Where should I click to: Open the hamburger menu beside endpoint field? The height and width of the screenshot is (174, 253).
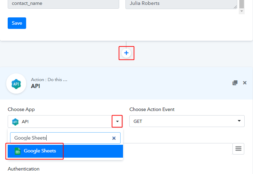238,149
